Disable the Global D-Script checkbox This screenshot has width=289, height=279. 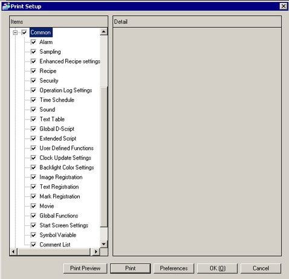click(x=33, y=129)
